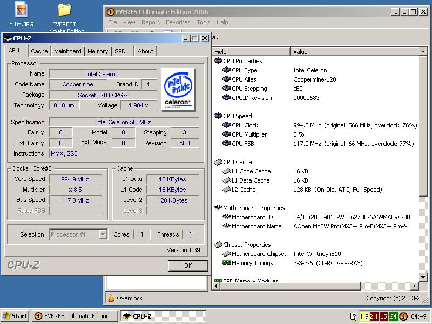Click EVEREST horizontal scrollbar left arrow
The width and height of the screenshot is (432, 324).
(216, 286)
